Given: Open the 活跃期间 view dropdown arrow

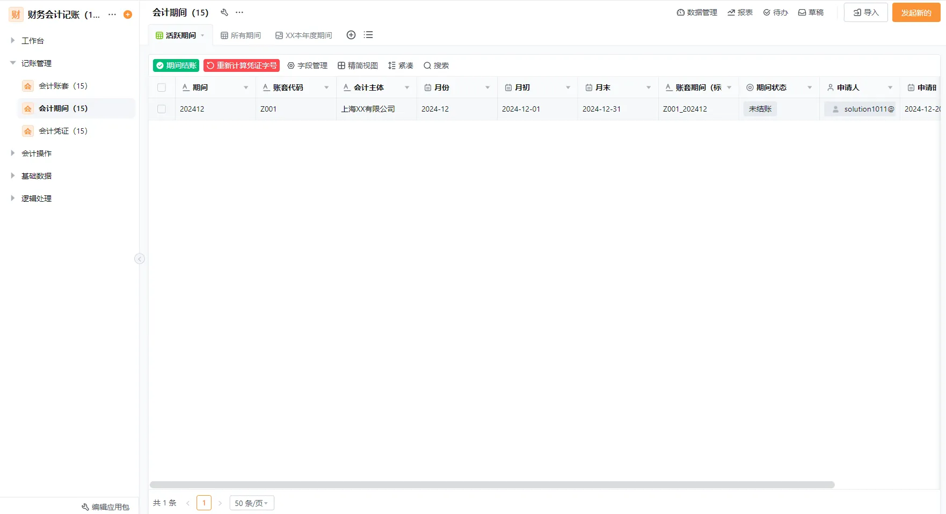Looking at the screenshot, I should click(203, 35).
